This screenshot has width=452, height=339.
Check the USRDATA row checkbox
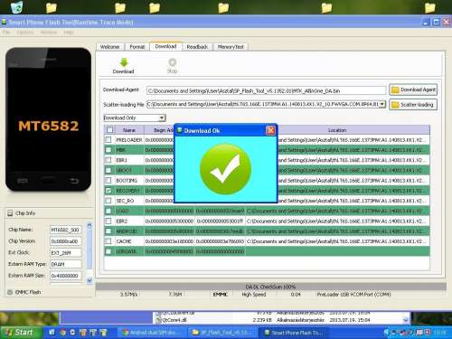(108, 251)
